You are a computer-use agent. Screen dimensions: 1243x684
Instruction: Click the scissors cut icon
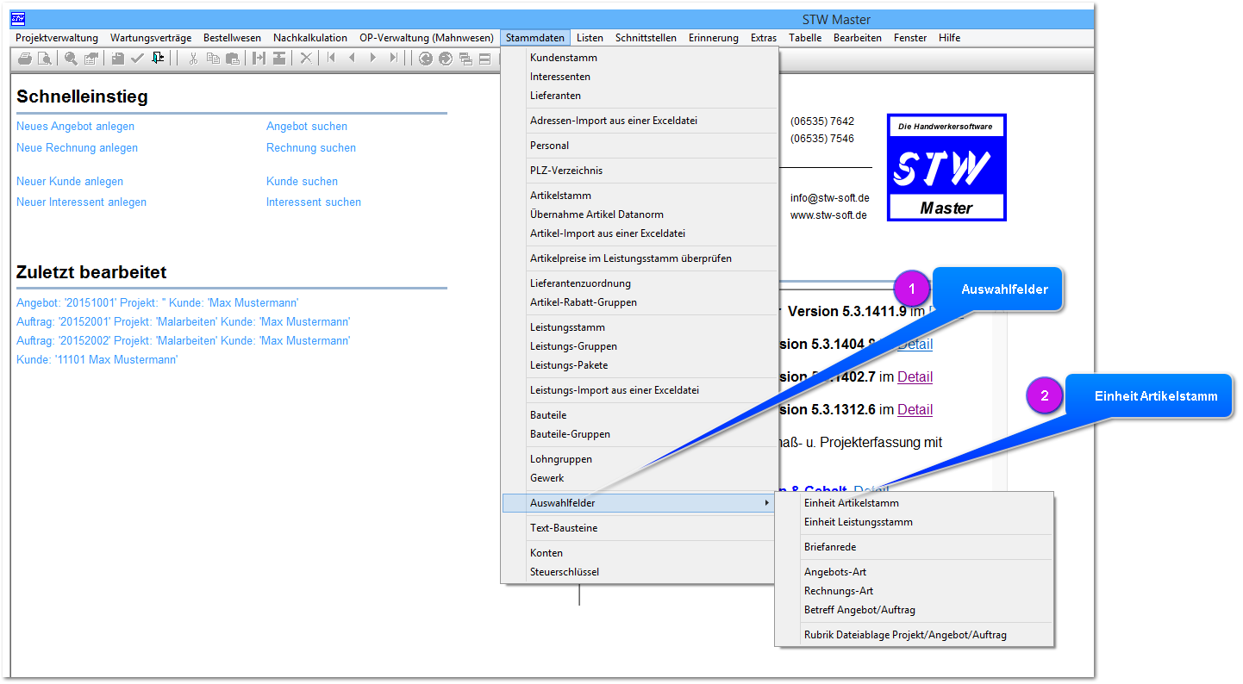pos(193,59)
